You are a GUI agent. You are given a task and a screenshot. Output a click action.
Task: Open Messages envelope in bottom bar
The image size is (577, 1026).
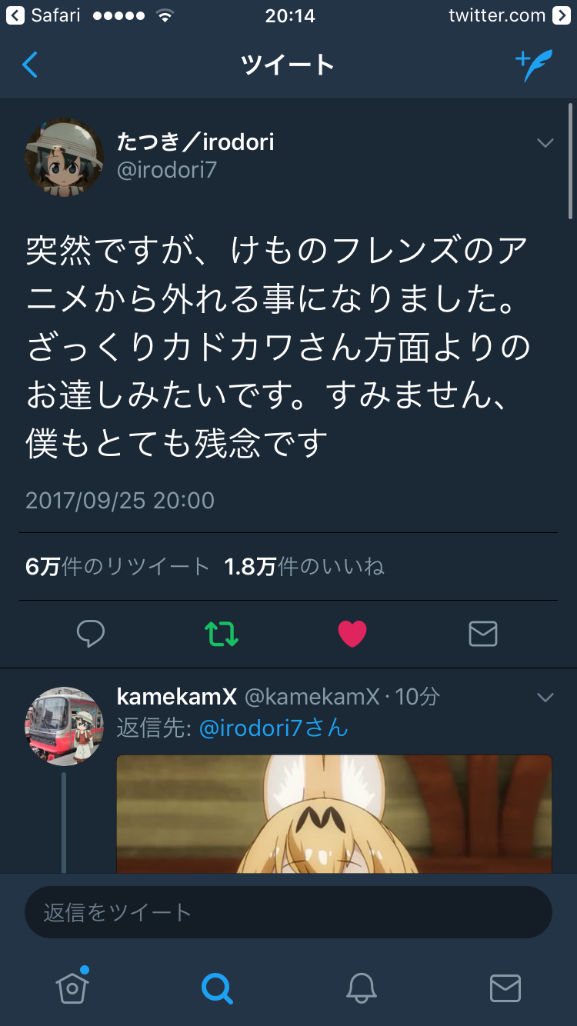click(505, 988)
